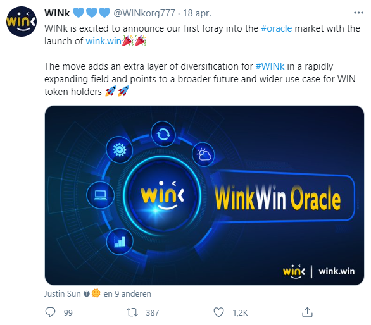The image size is (371, 325).
Task: Click the reply speech bubble icon
Action: pyautogui.click(x=50, y=312)
